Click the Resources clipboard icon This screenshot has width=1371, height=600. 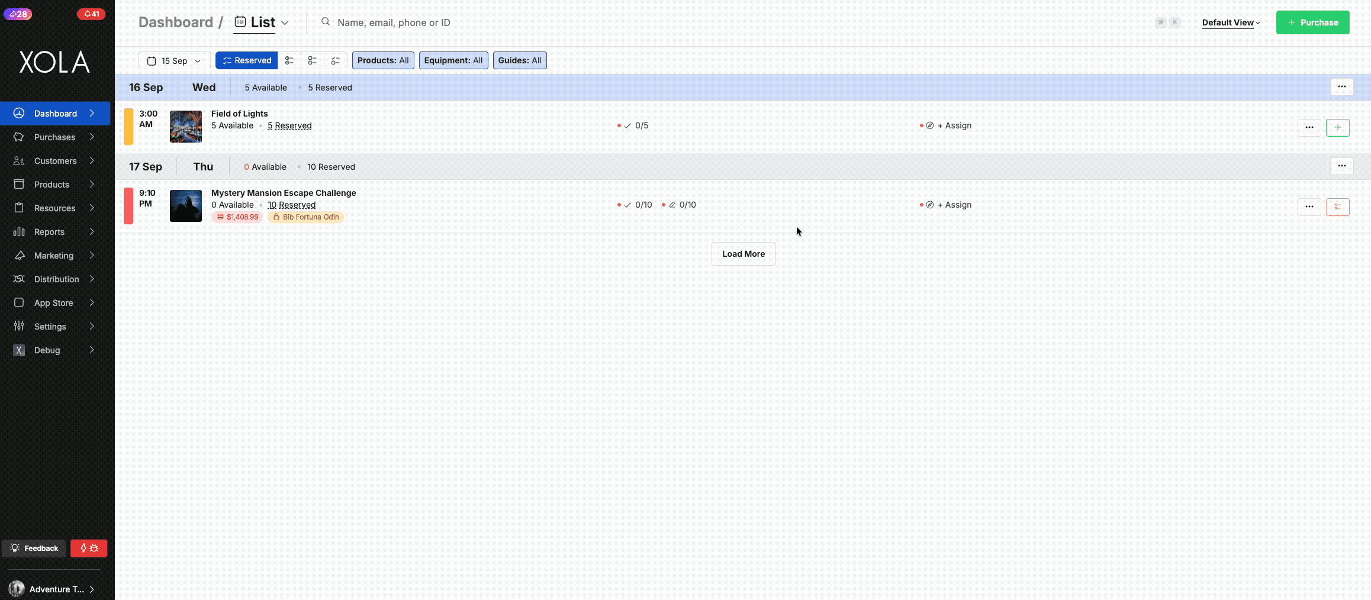19,208
